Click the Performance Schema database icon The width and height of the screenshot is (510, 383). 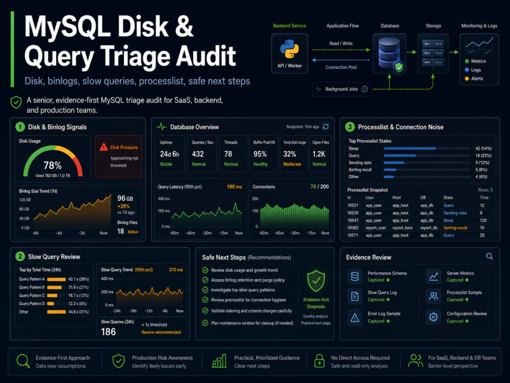tap(355, 276)
